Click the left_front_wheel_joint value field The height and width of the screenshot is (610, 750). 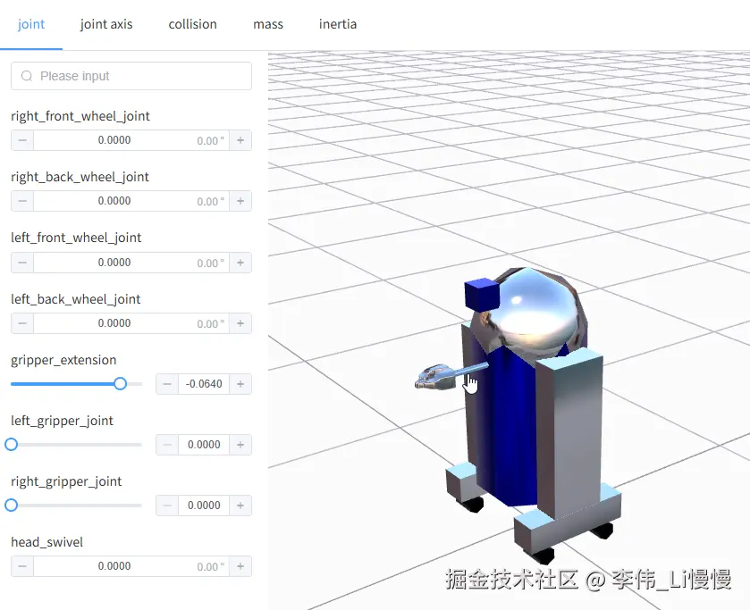131,263
